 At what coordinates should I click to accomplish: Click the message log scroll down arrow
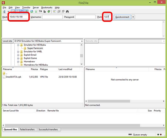pyautogui.click(x=164, y=36)
